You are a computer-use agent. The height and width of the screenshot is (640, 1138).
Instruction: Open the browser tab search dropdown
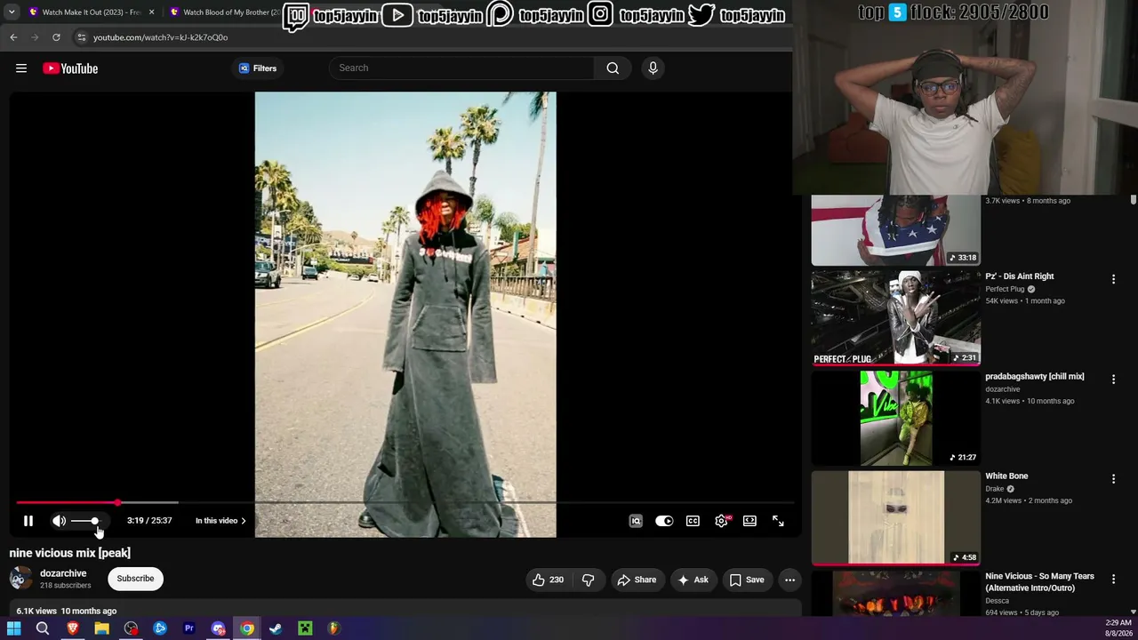pyautogui.click(x=12, y=12)
